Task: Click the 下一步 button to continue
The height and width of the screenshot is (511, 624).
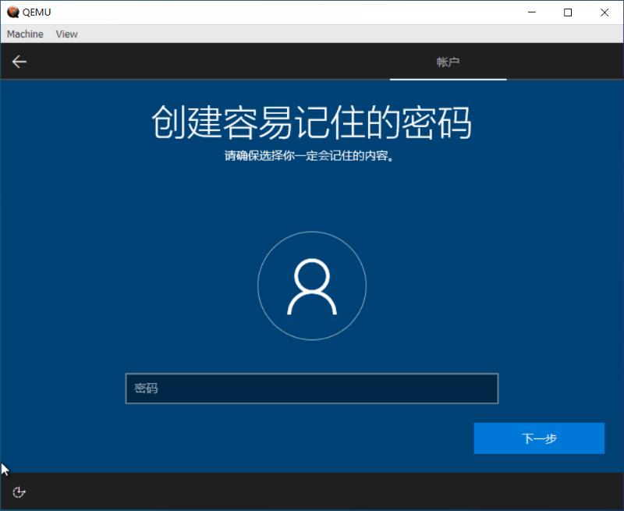Action: point(539,438)
